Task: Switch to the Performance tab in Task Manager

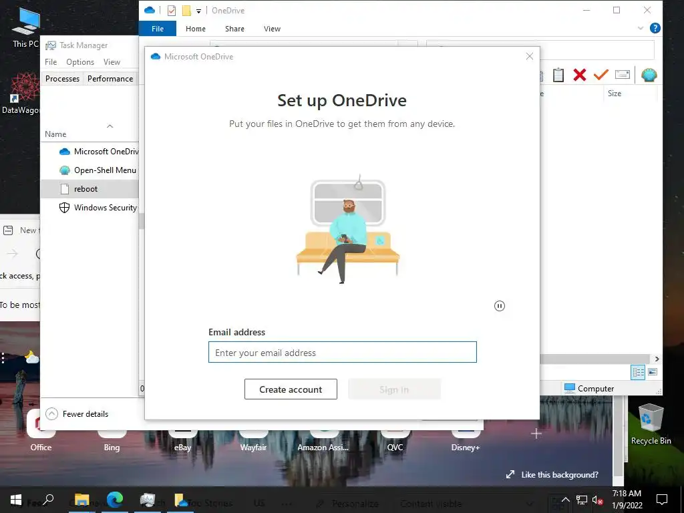Action: (x=110, y=79)
